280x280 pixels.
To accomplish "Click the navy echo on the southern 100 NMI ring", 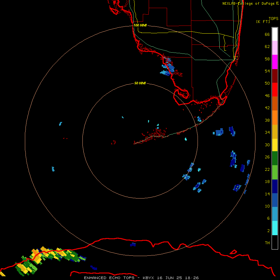I will pos(133,245).
